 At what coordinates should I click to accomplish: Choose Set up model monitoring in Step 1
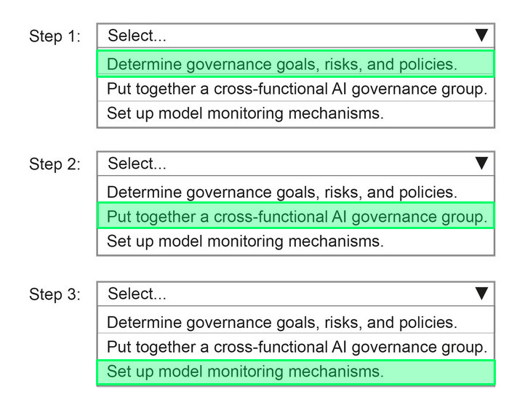[x=296, y=113]
